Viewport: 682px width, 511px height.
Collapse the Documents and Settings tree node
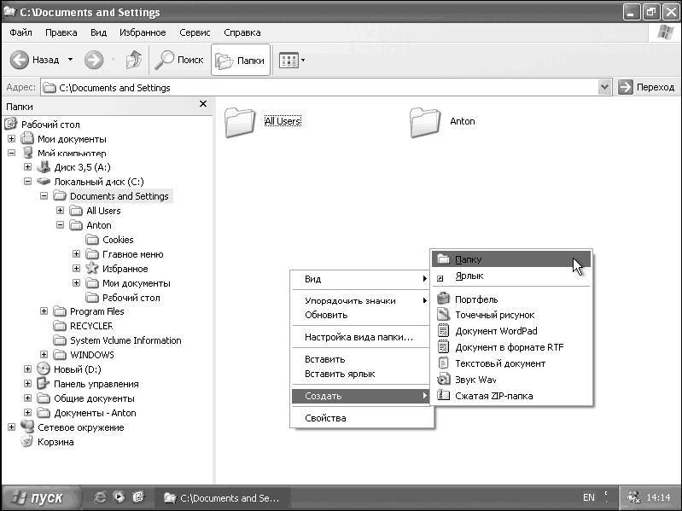point(44,196)
